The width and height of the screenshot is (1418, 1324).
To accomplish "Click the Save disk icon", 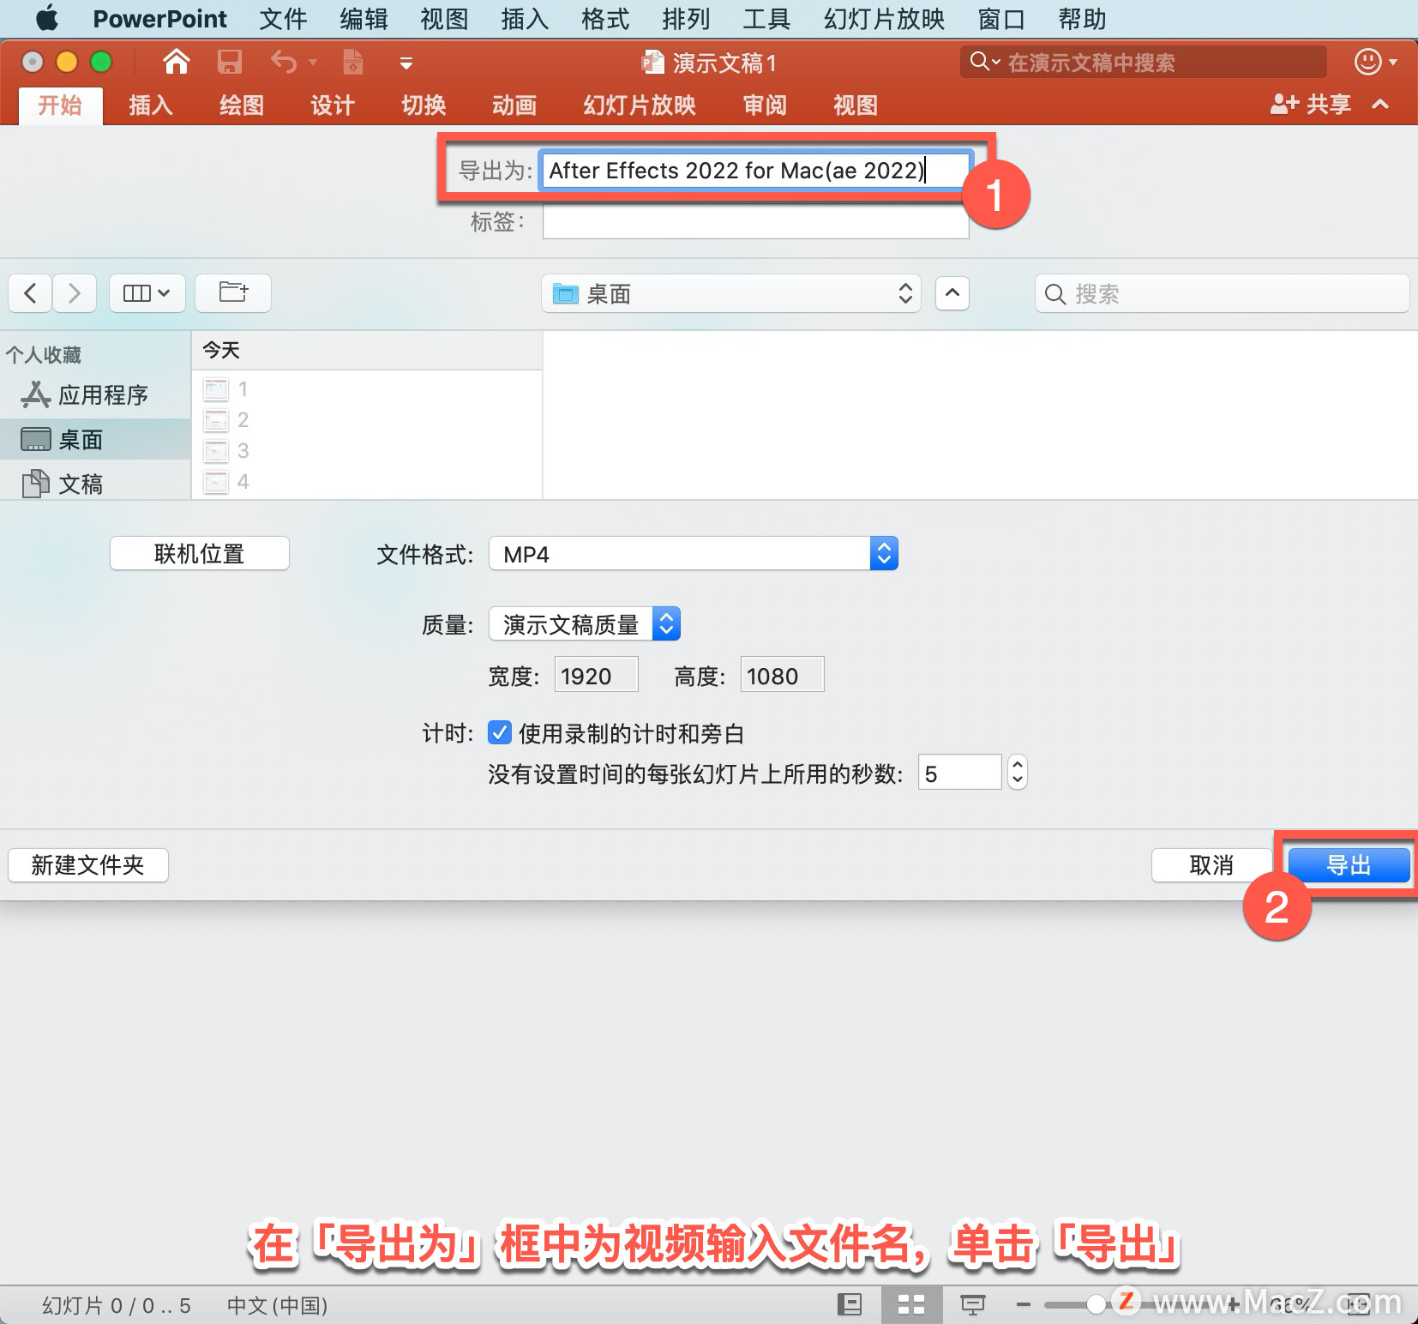I will 229,62.
